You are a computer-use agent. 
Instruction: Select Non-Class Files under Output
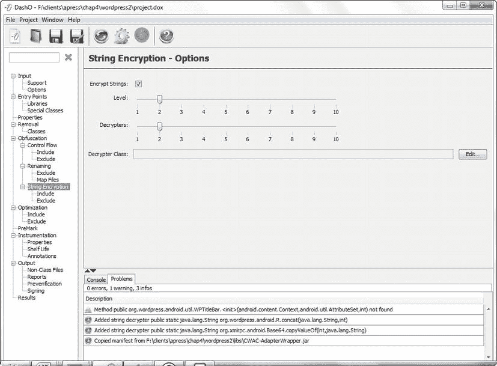pos(45,270)
